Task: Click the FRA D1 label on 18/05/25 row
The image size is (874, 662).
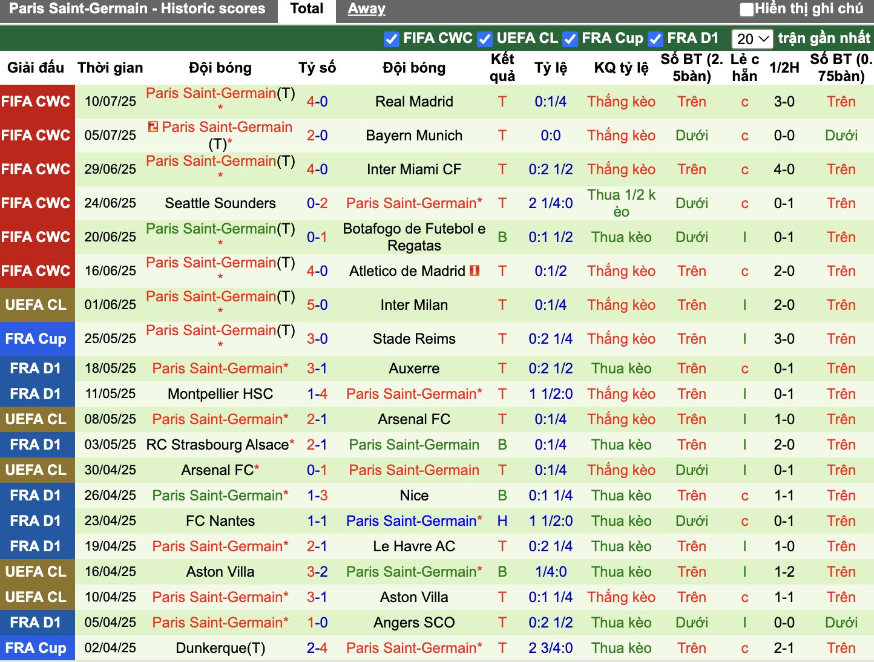Action: pyautogui.click(x=36, y=368)
